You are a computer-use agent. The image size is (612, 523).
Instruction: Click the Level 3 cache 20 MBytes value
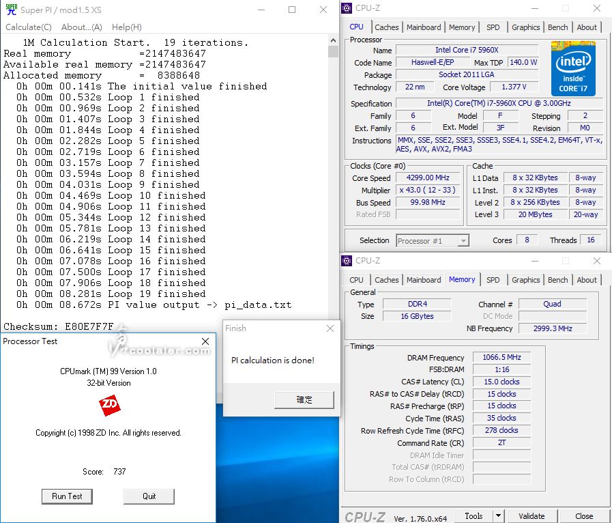point(535,214)
